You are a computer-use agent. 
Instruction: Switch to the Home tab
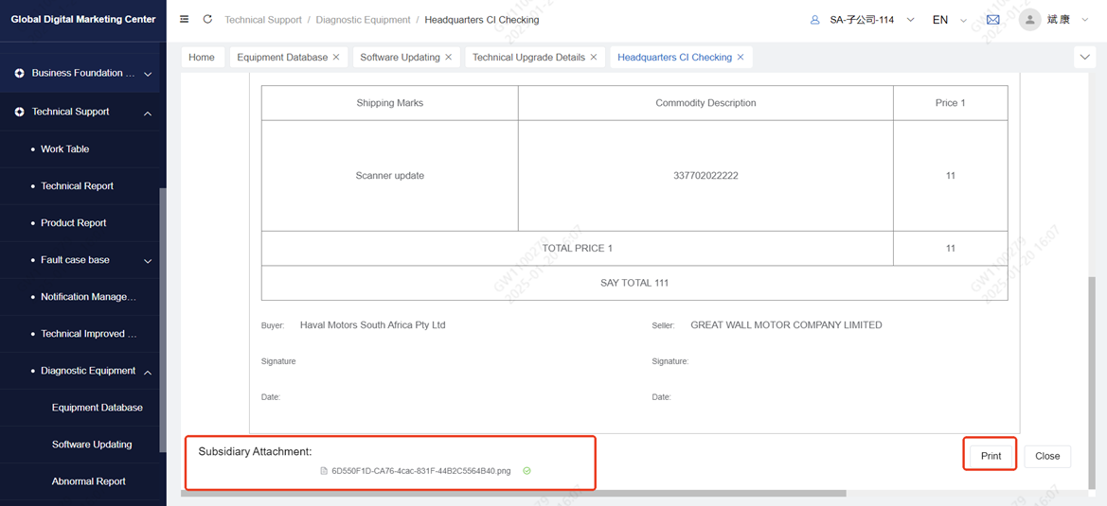click(x=202, y=58)
